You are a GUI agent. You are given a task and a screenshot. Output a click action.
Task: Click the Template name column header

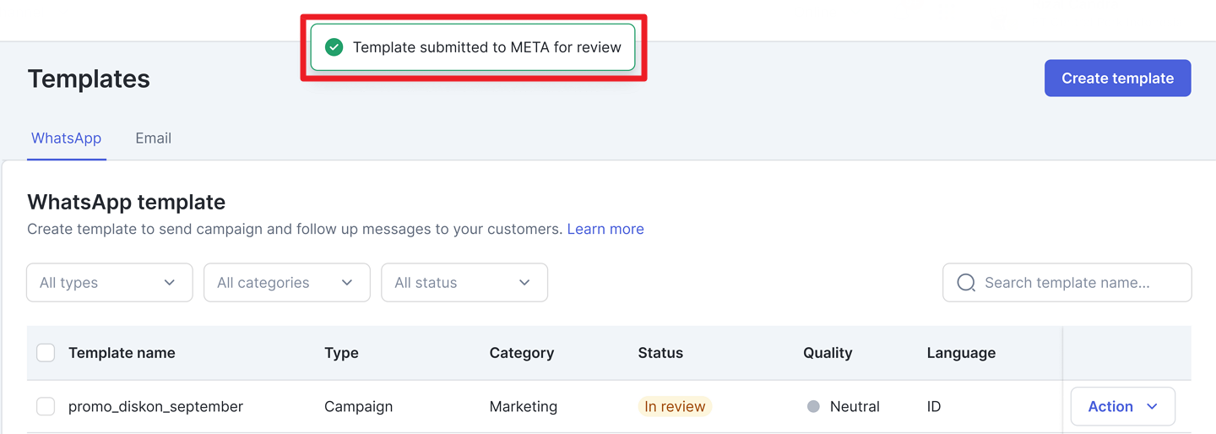(122, 353)
